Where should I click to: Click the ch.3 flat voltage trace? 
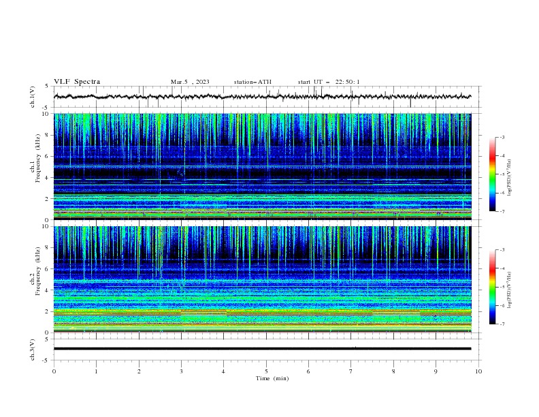pos(263,349)
